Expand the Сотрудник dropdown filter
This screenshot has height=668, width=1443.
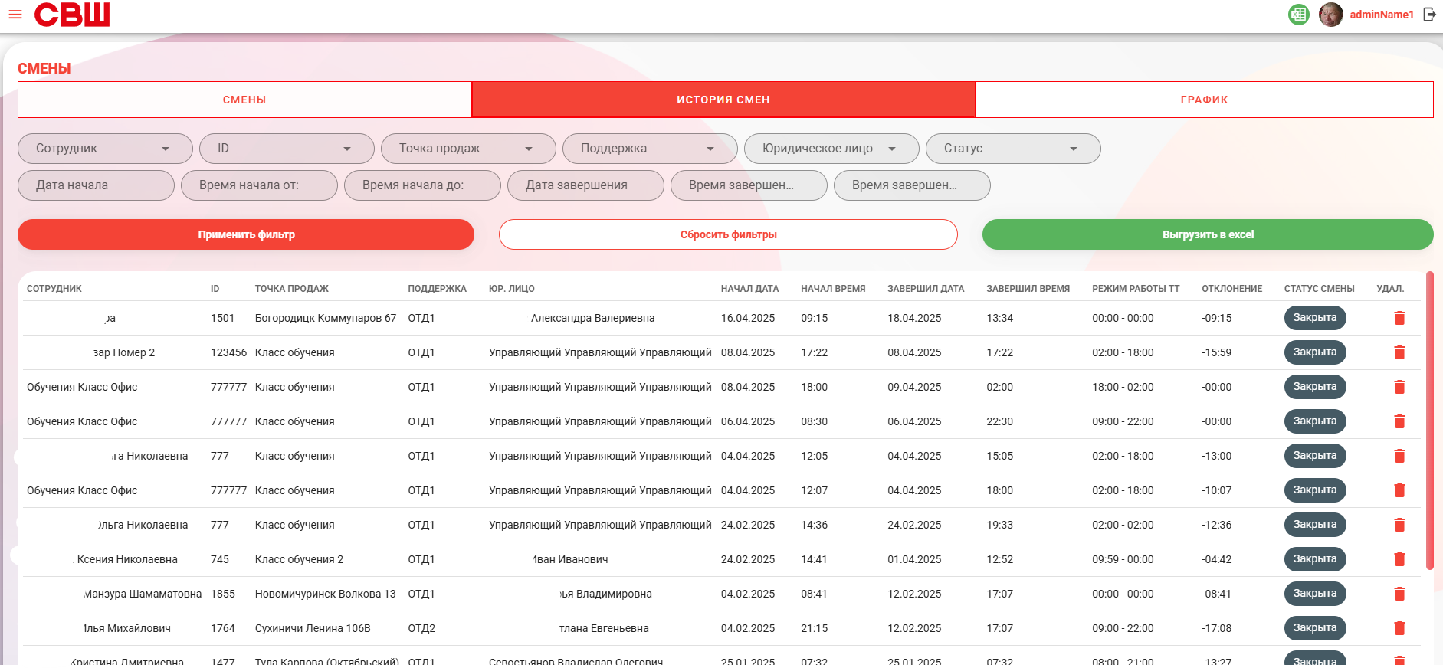point(105,149)
